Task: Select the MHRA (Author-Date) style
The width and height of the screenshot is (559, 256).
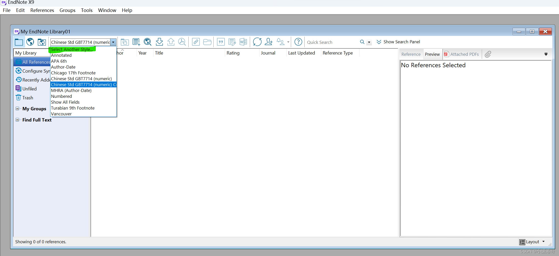Action: 83,90
